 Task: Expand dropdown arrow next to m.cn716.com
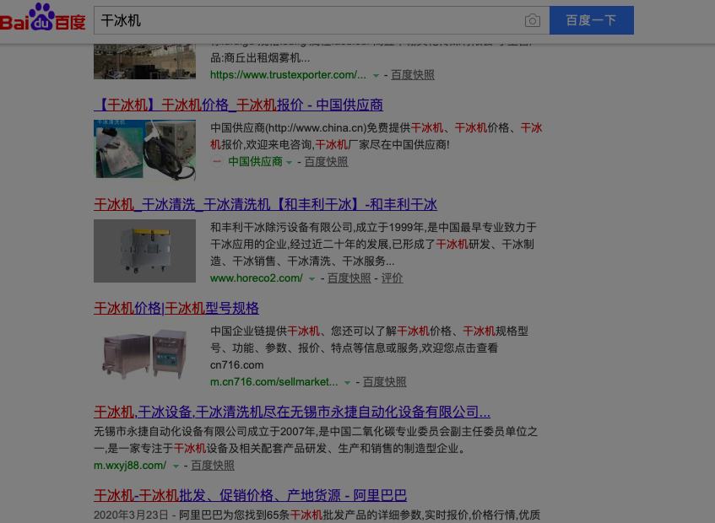pos(348,383)
